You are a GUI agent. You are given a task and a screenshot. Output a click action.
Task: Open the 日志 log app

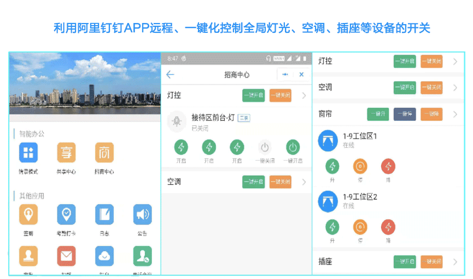point(104,214)
